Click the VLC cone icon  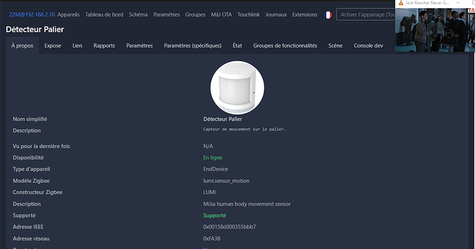click(x=401, y=3)
